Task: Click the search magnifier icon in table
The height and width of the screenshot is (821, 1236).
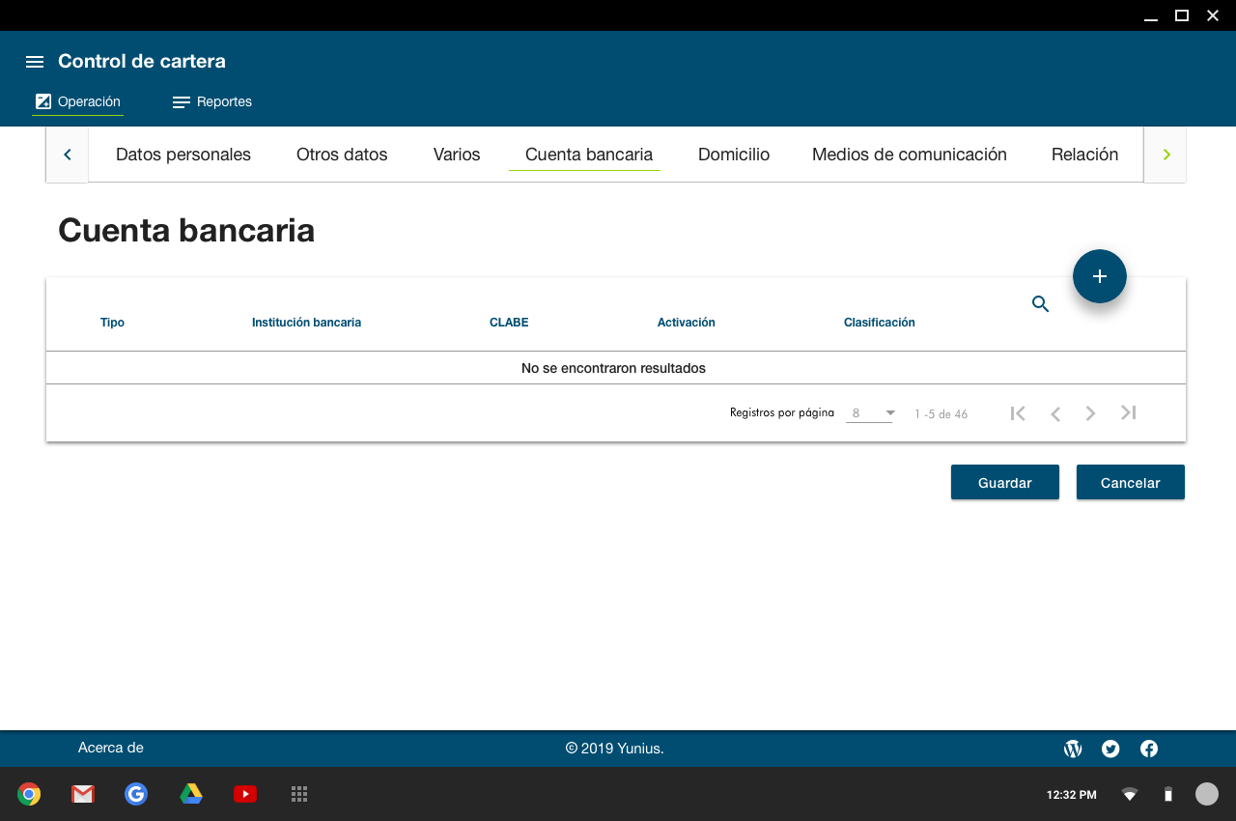Action: click(1040, 304)
